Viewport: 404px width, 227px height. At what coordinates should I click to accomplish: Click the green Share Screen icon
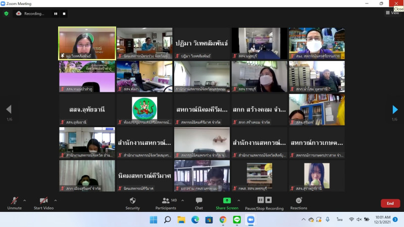[227, 200]
